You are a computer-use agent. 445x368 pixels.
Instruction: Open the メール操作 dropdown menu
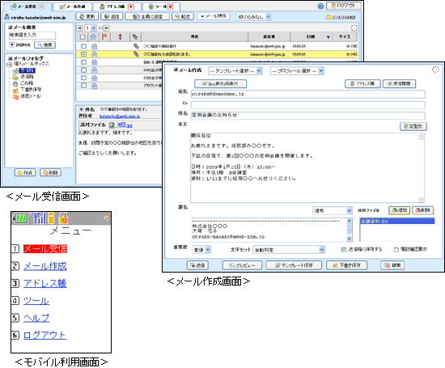tap(214, 16)
